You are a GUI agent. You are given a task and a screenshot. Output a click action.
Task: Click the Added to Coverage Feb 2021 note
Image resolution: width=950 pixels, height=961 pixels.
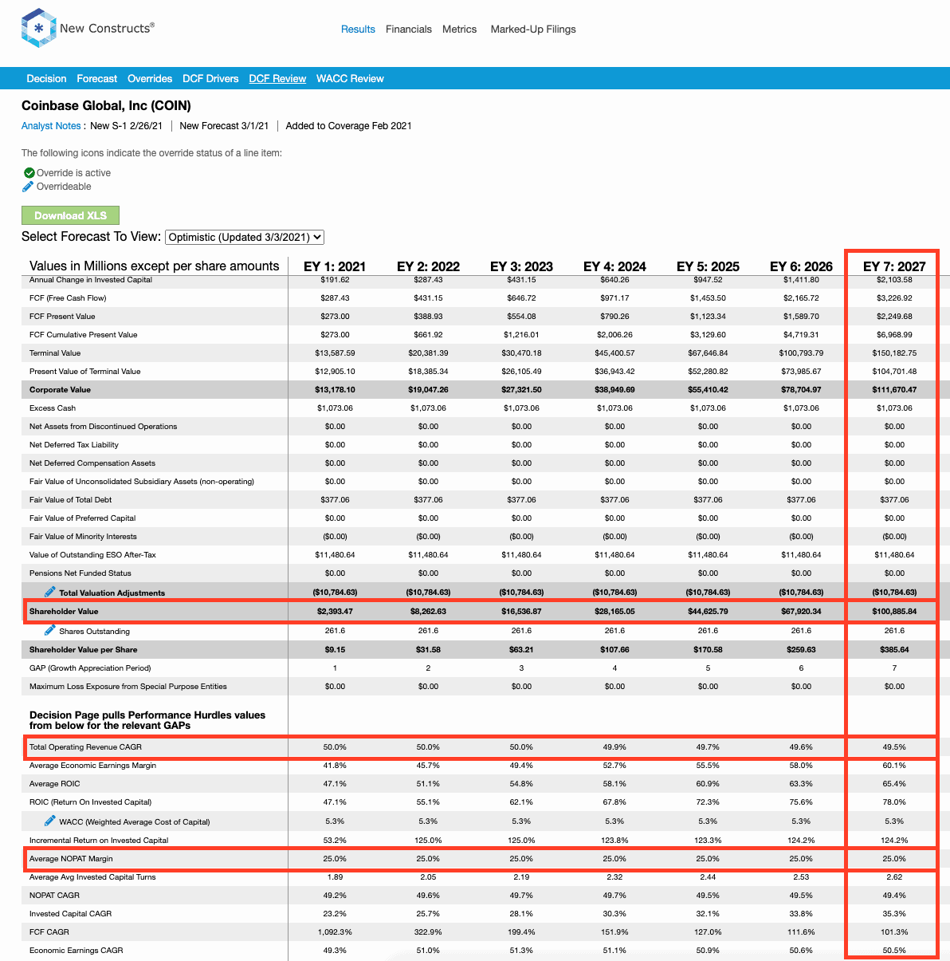[348, 126]
